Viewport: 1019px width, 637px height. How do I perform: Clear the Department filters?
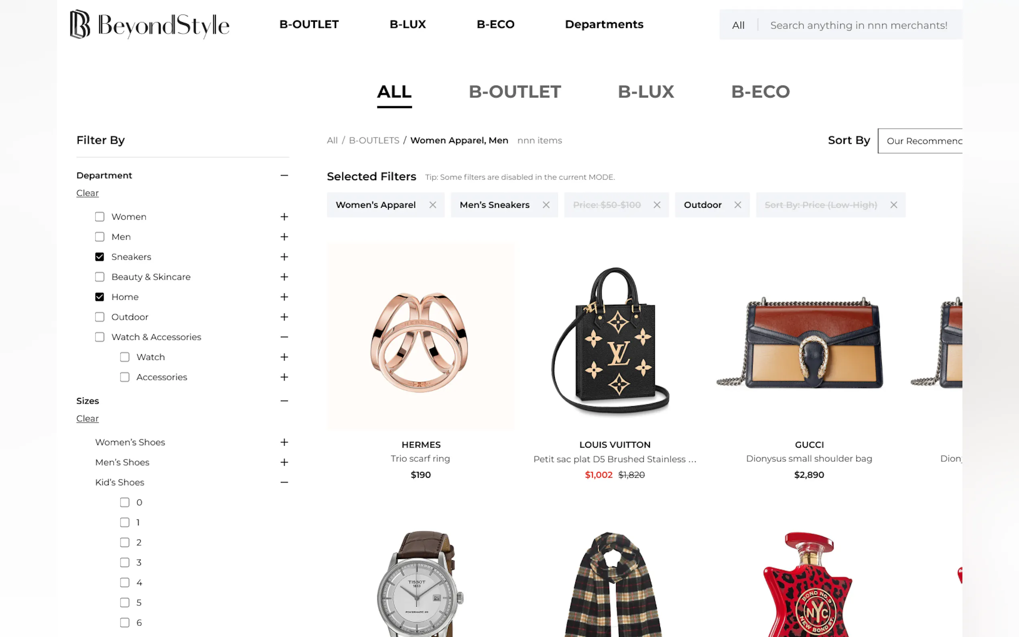click(x=87, y=193)
